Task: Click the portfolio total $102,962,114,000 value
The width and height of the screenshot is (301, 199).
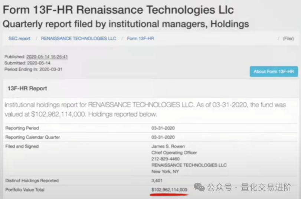Action: 169,190
